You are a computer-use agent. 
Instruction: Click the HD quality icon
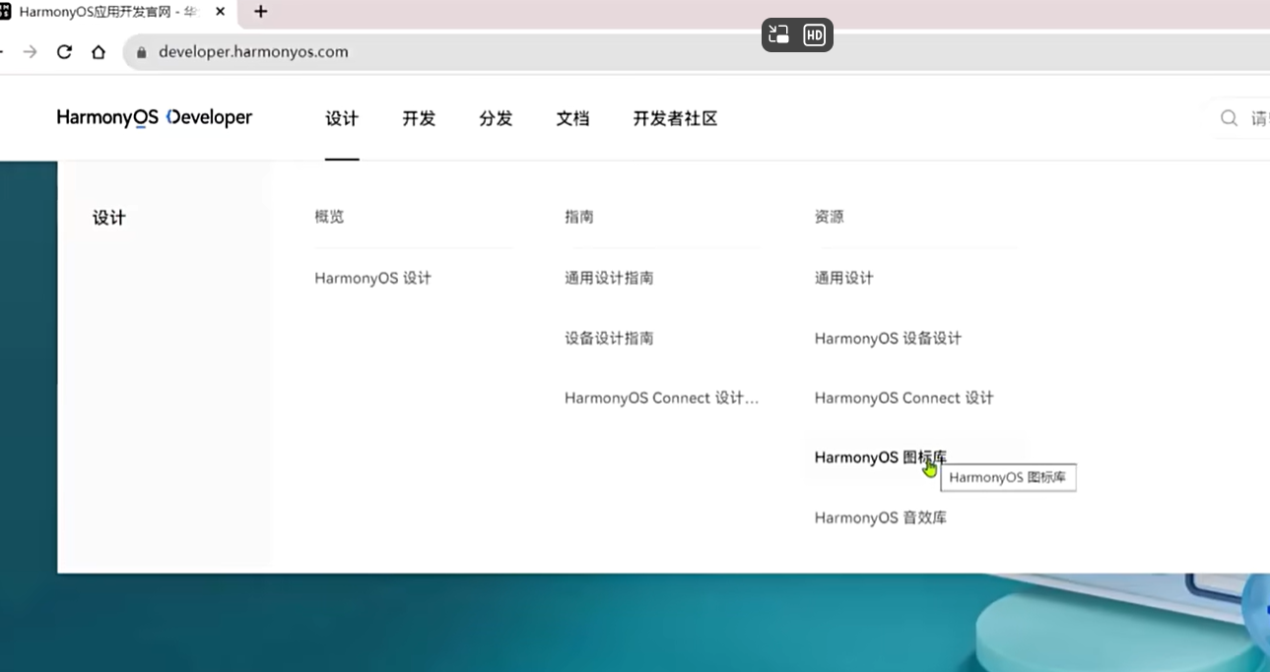tap(814, 35)
